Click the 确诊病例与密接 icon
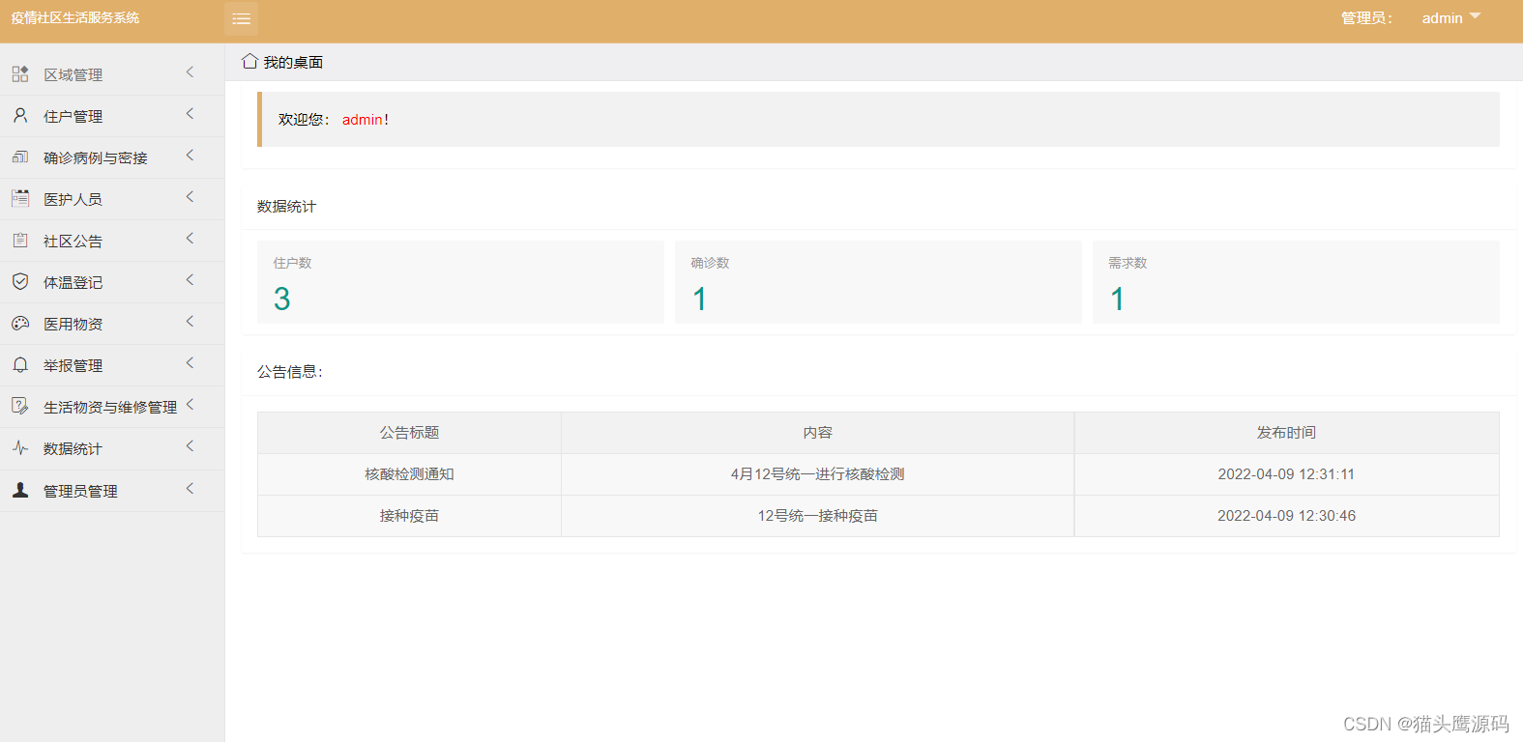 click(x=20, y=157)
